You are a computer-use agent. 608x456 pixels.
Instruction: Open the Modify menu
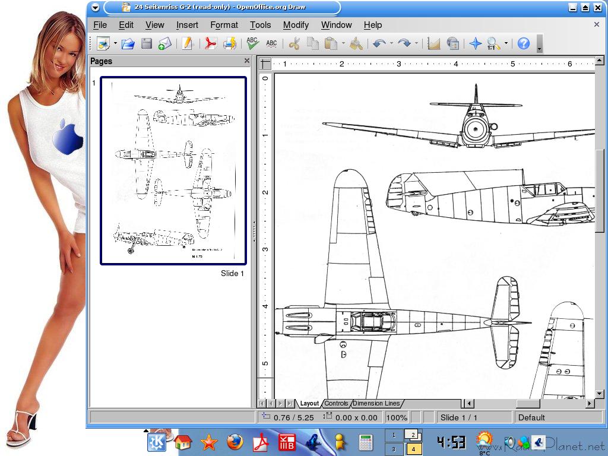(296, 25)
